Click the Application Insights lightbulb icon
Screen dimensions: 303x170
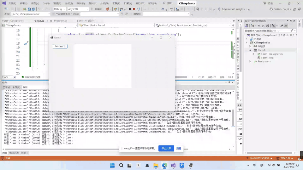pyautogui.click(x=219, y=9)
